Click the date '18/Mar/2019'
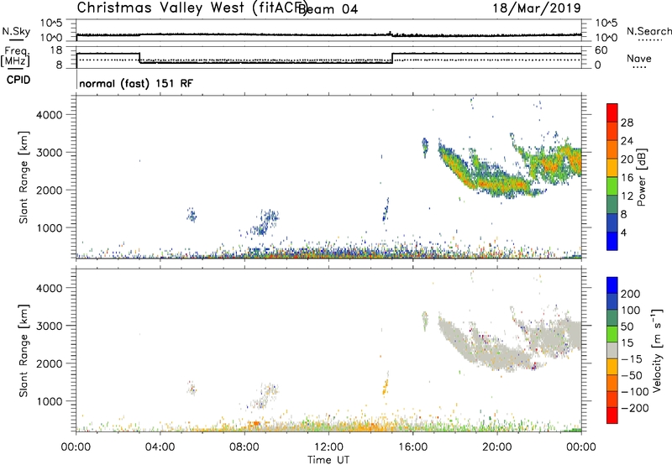This screenshot has height=465, width=672. pos(537,8)
